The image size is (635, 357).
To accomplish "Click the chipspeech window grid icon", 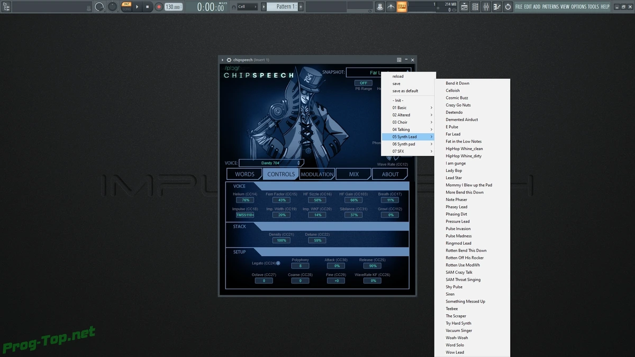I will click(x=399, y=60).
